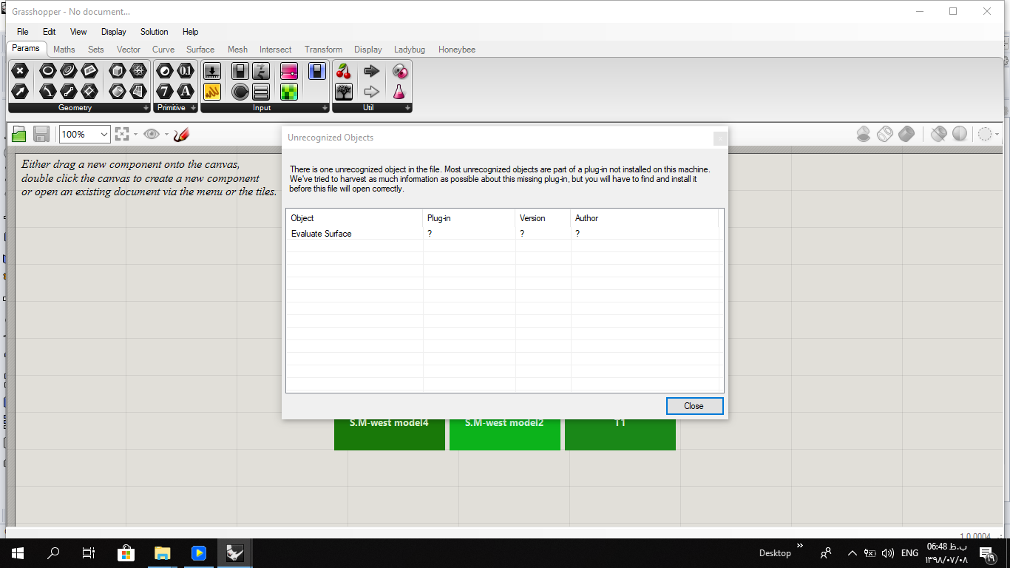Click the green Open File icon
The height and width of the screenshot is (568, 1010).
[x=19, y=134]
